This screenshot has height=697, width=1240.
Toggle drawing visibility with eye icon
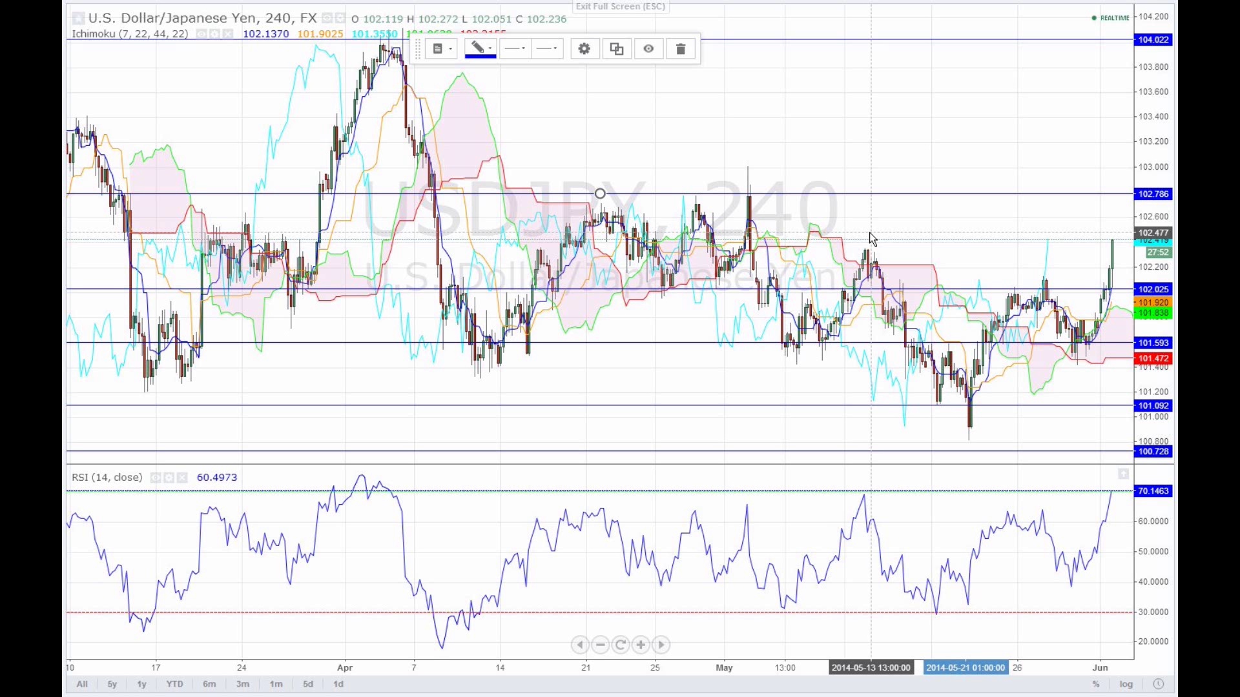[648, 49]
